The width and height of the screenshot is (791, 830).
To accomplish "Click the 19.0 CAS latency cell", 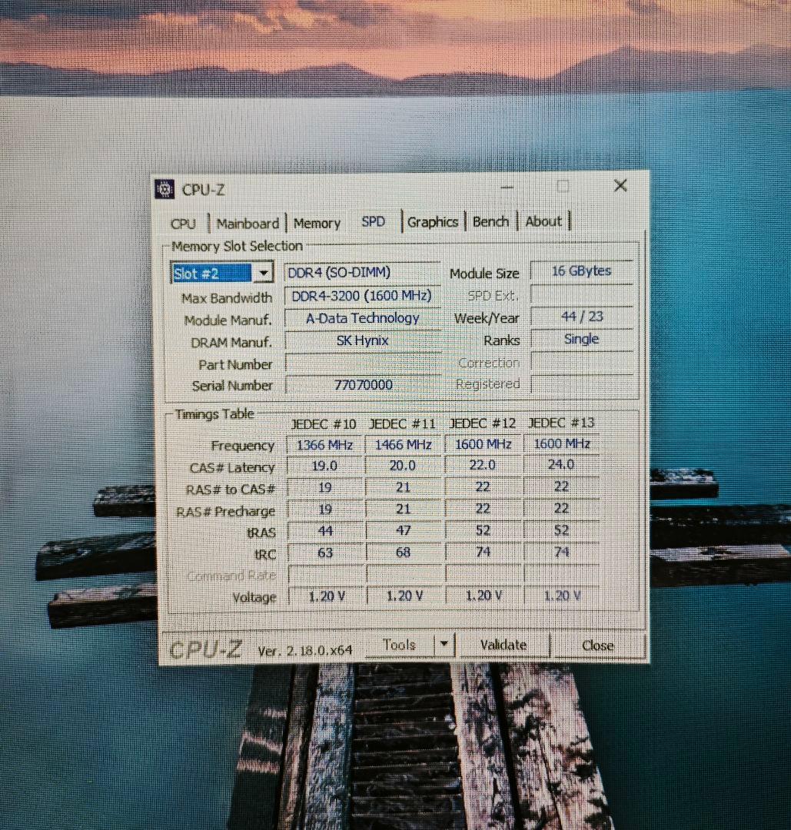I will [x=324, y=466].
